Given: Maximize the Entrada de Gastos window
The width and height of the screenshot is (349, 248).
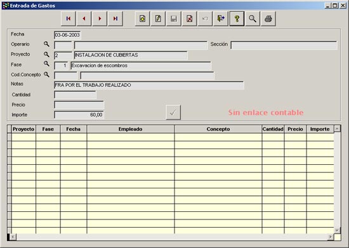Looking at the screenshot, I should (x=335, y=5).
